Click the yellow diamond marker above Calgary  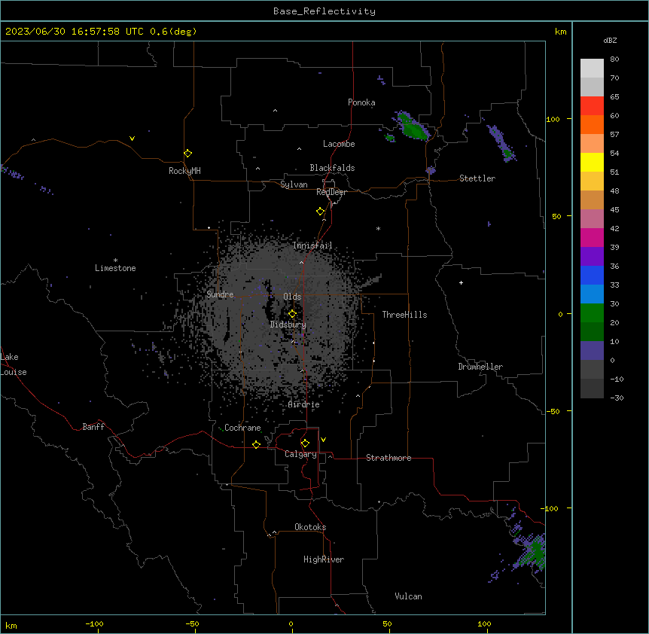tap(305, 443)
